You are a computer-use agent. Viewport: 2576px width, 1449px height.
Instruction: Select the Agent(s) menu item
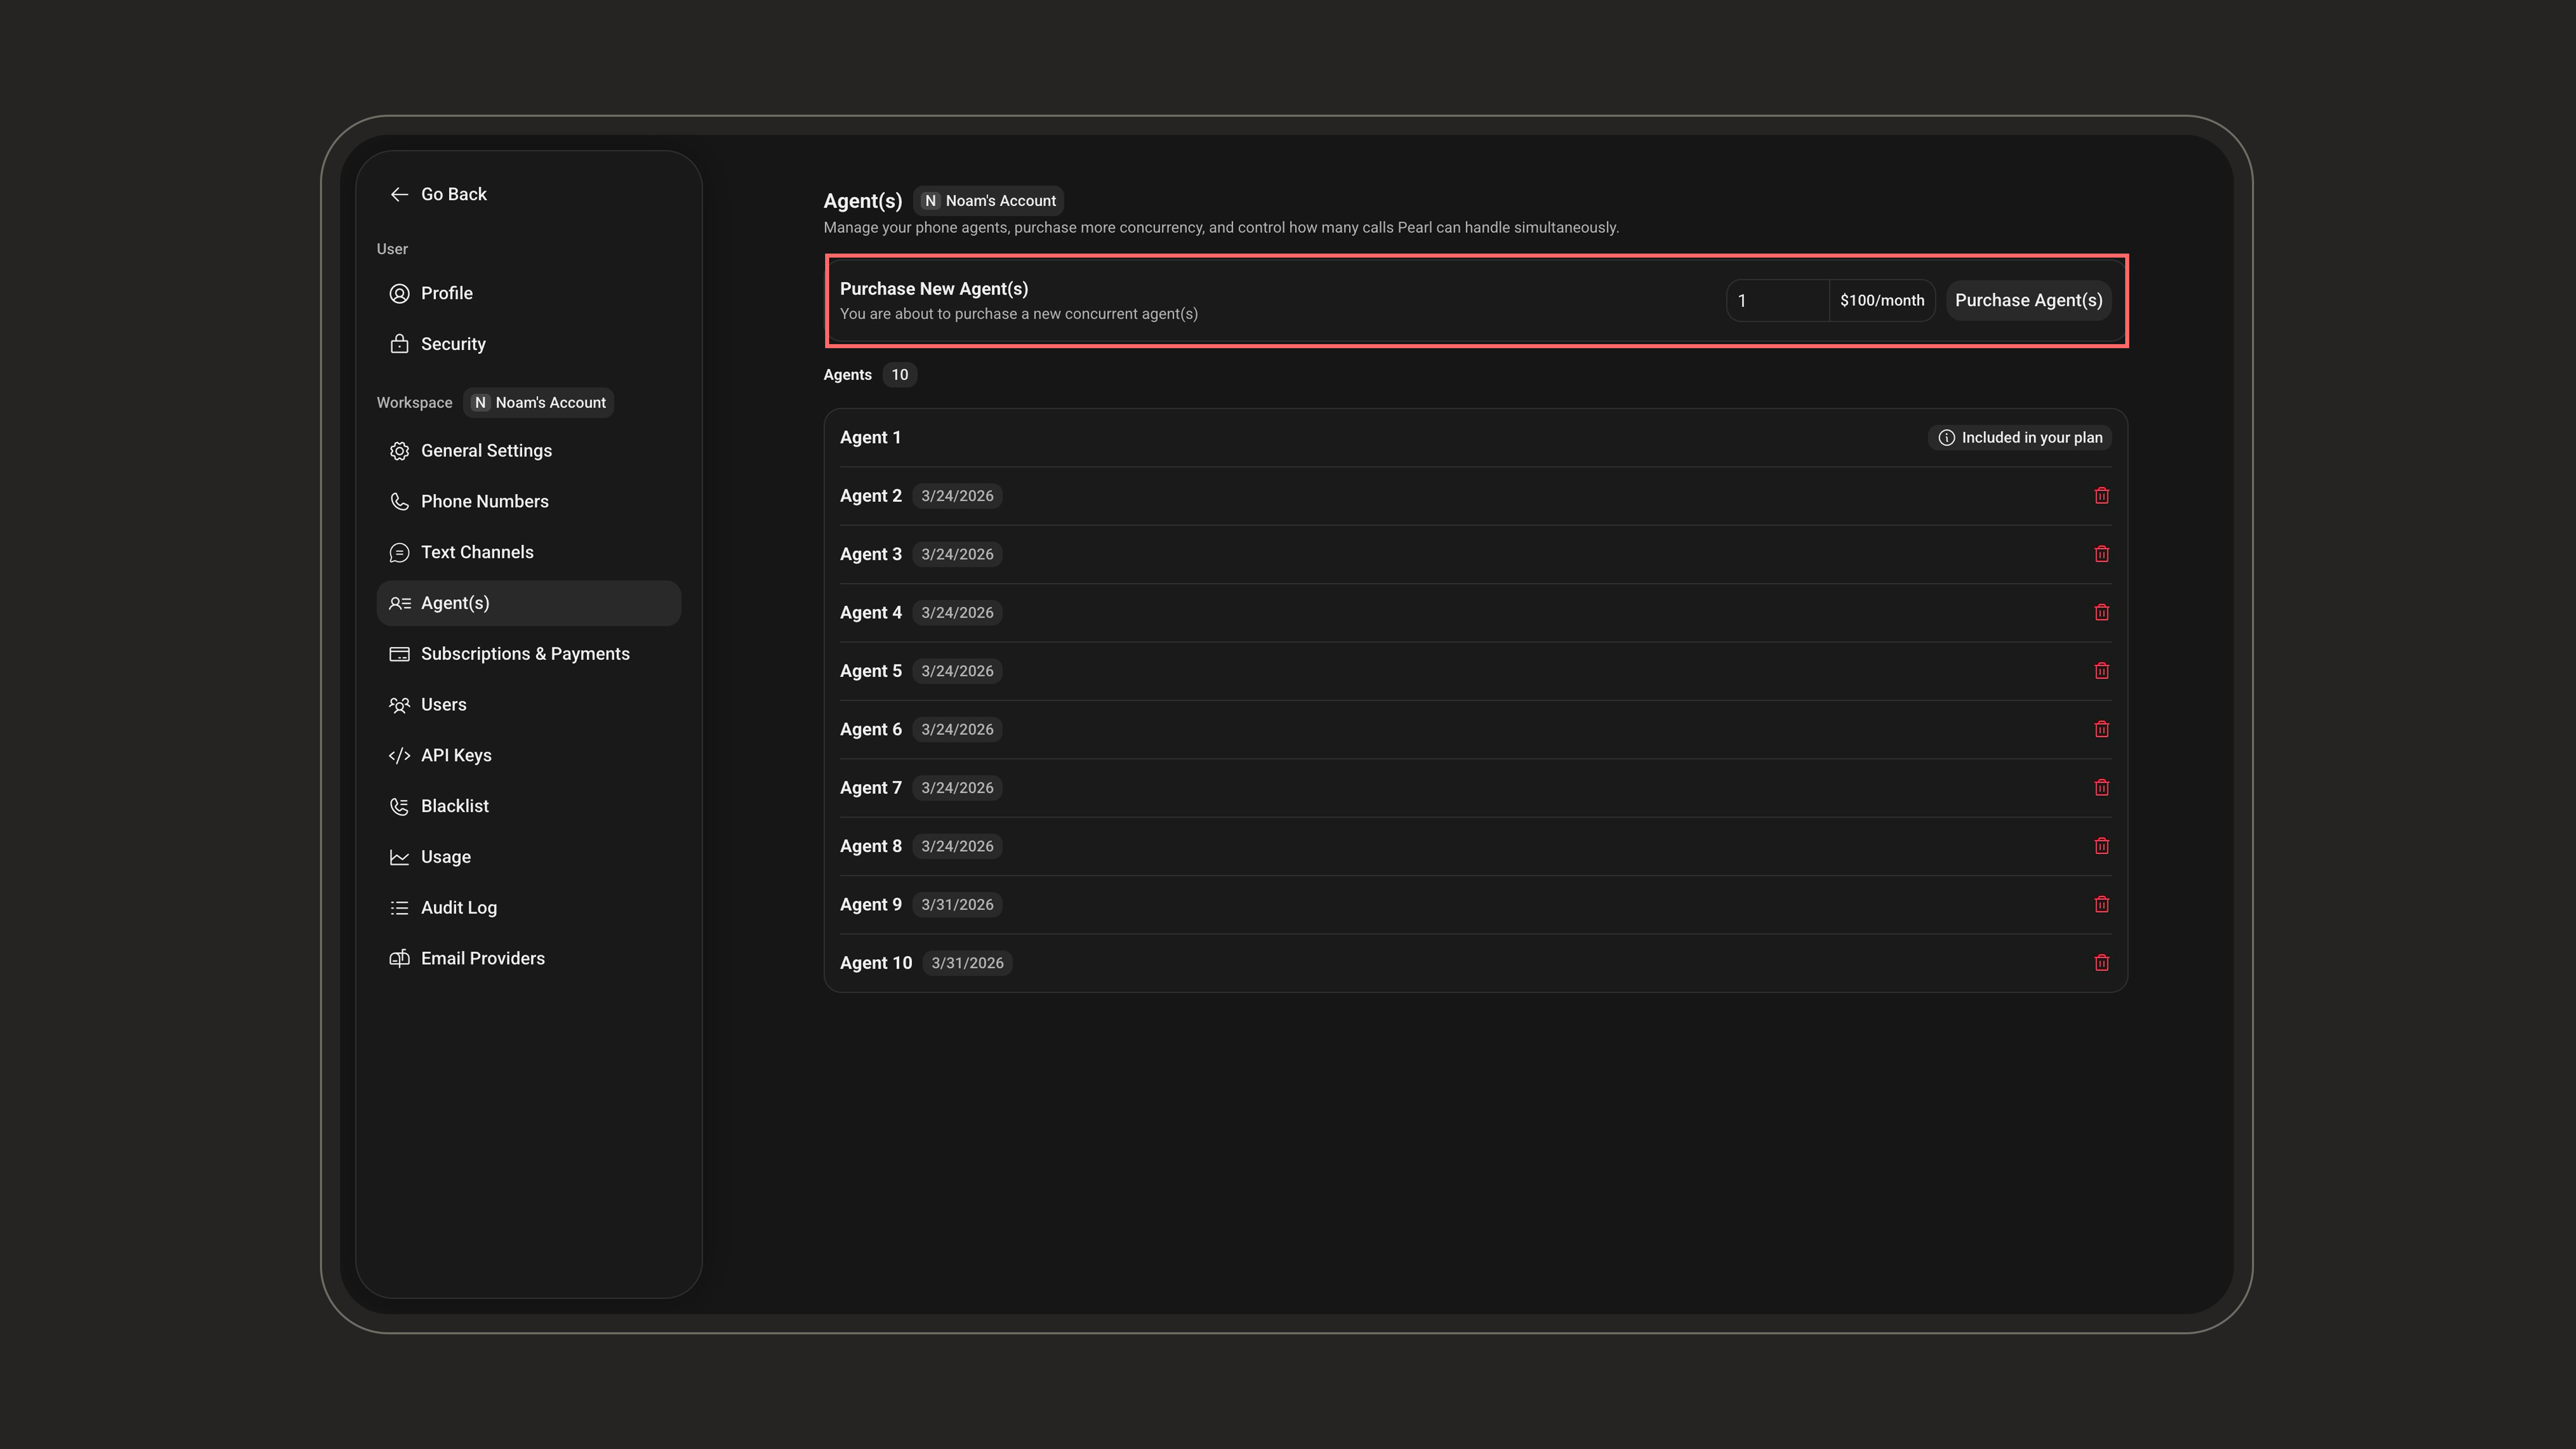coord(528,603)
